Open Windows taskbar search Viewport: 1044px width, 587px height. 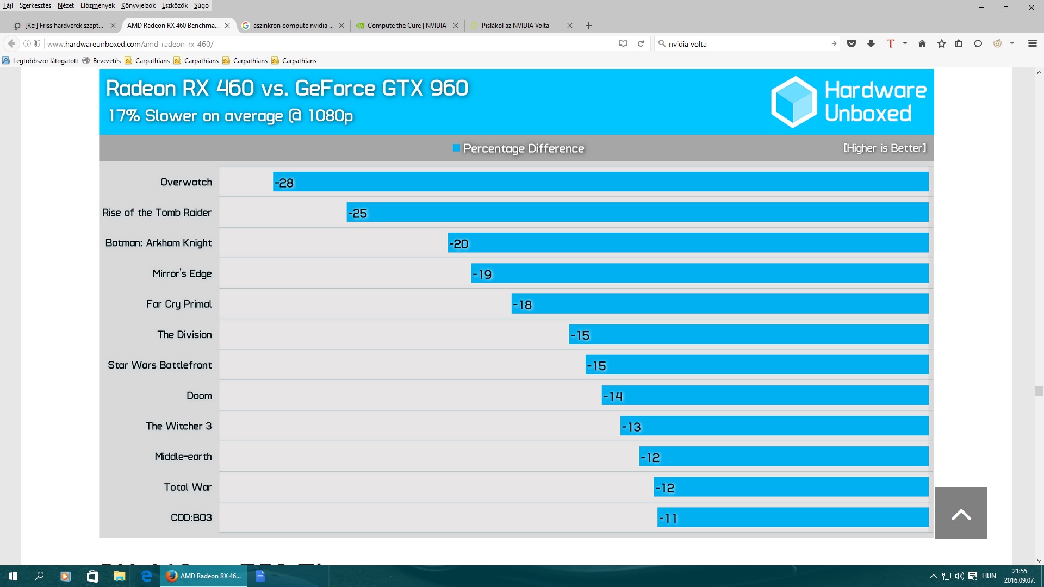(x=39, y=576)
